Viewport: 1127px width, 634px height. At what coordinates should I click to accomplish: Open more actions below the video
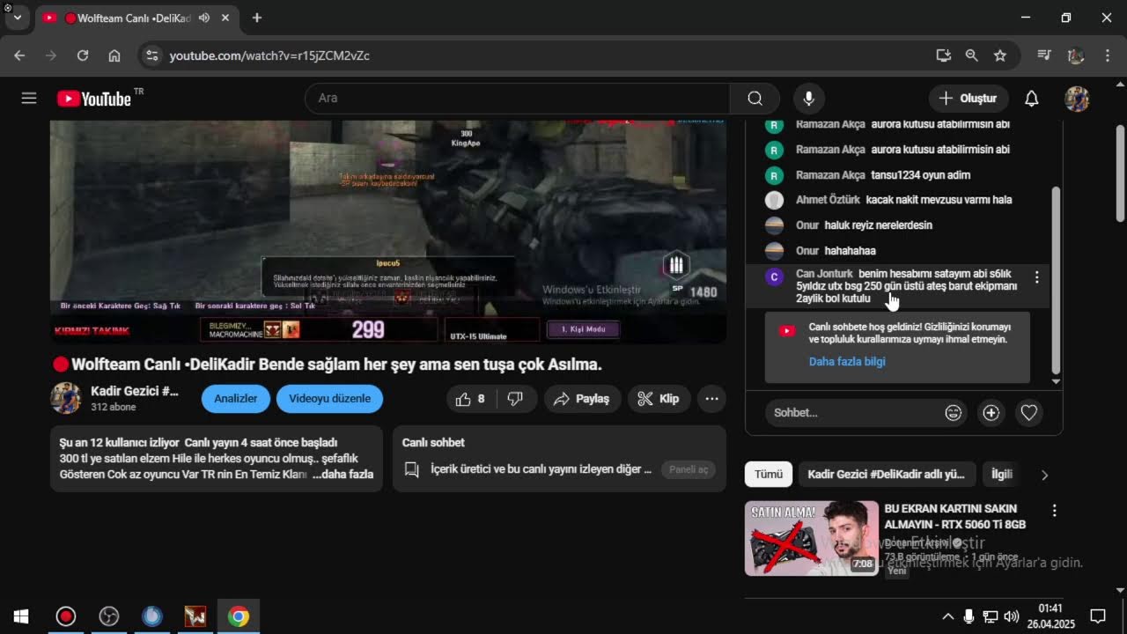[711, 399]
